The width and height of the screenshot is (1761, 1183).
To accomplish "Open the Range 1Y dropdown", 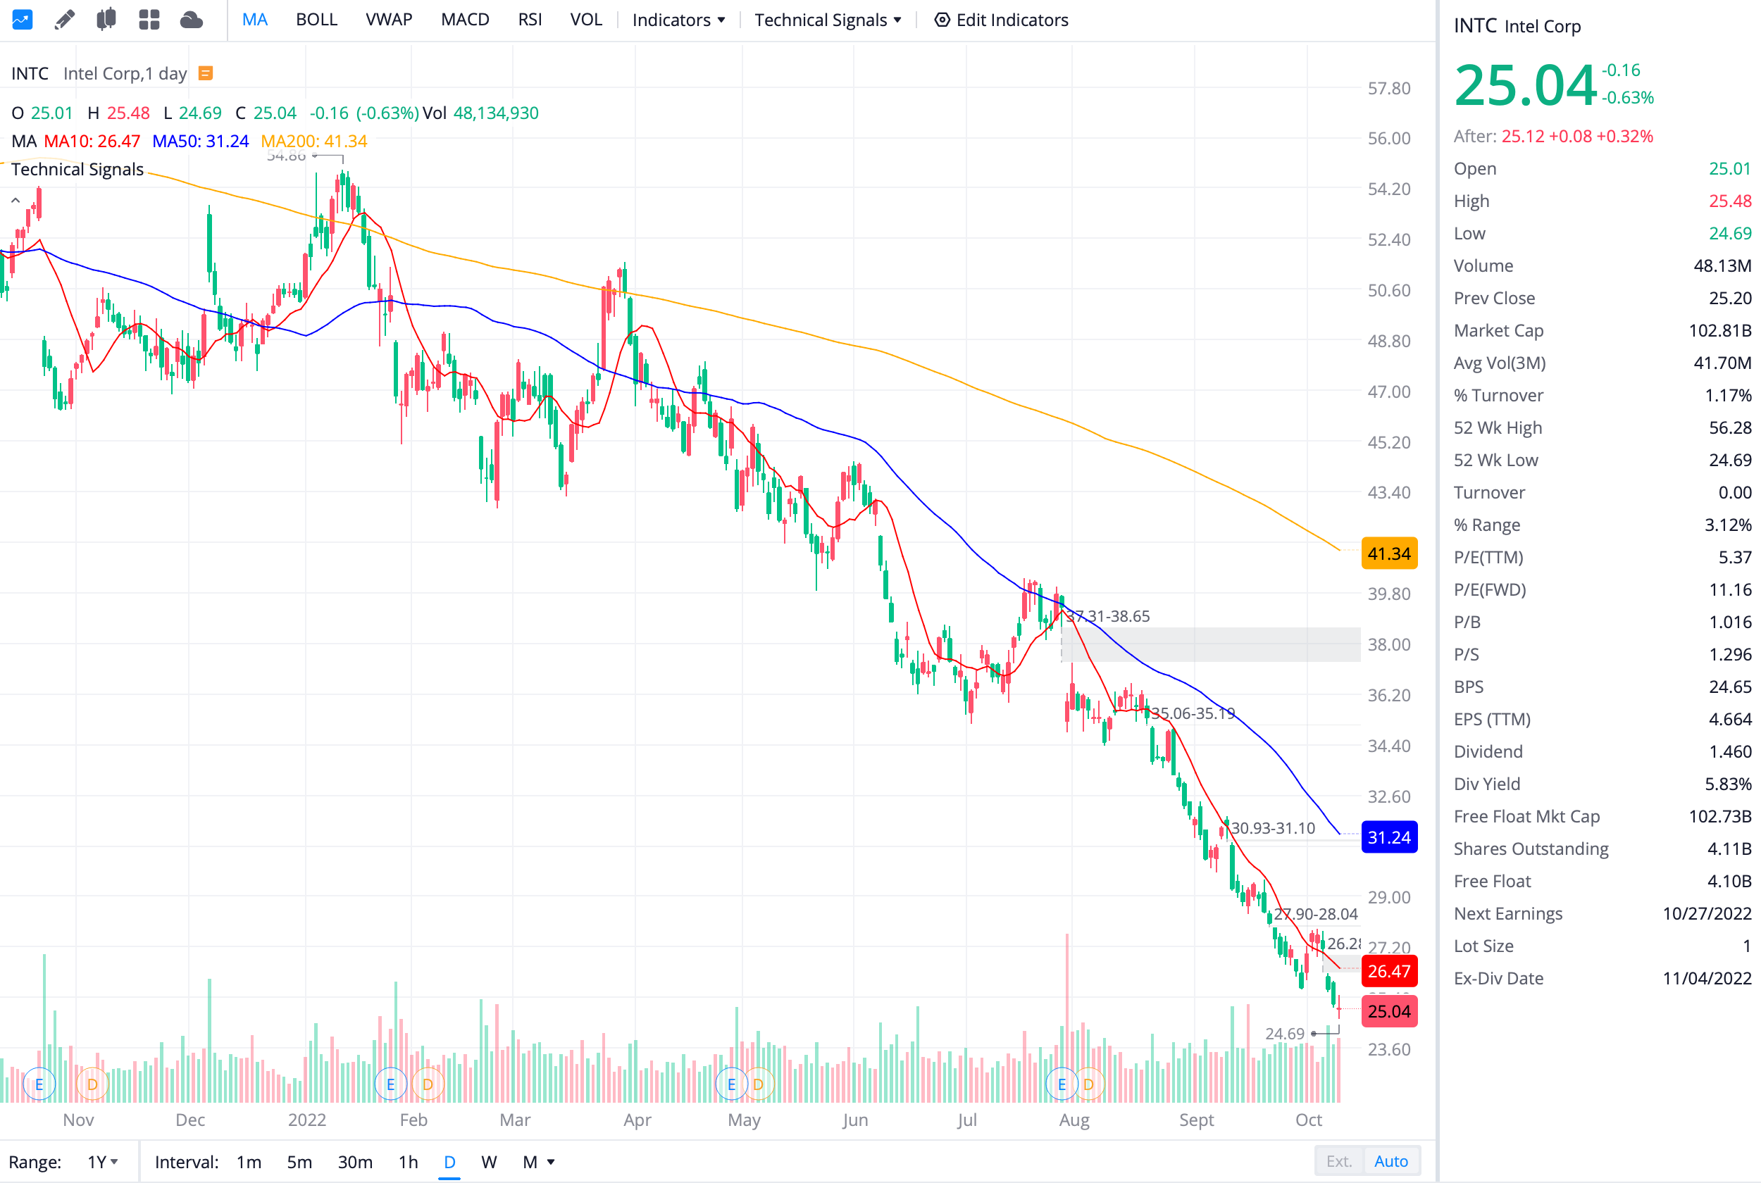I will [103, 1162].
